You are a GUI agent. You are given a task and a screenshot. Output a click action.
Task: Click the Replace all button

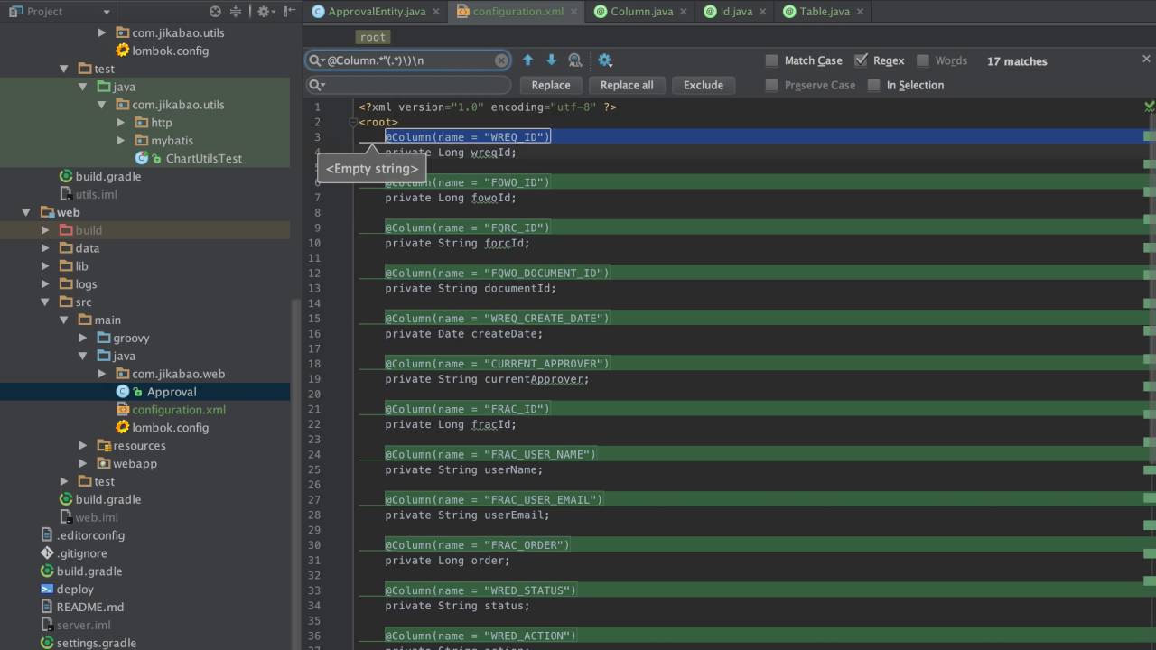pos(627,85)
